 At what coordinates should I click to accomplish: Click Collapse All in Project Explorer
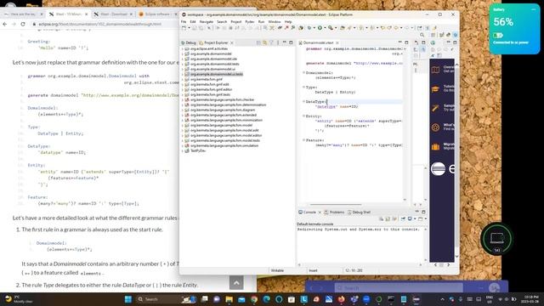258,42
